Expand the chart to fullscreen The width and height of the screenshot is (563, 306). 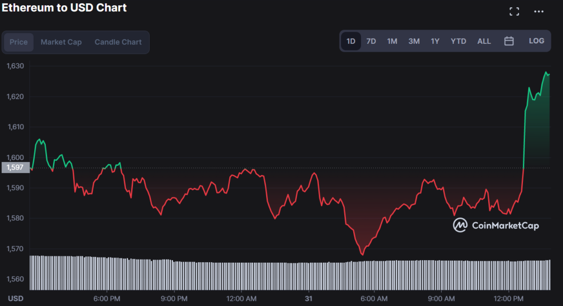coord(514,11)
